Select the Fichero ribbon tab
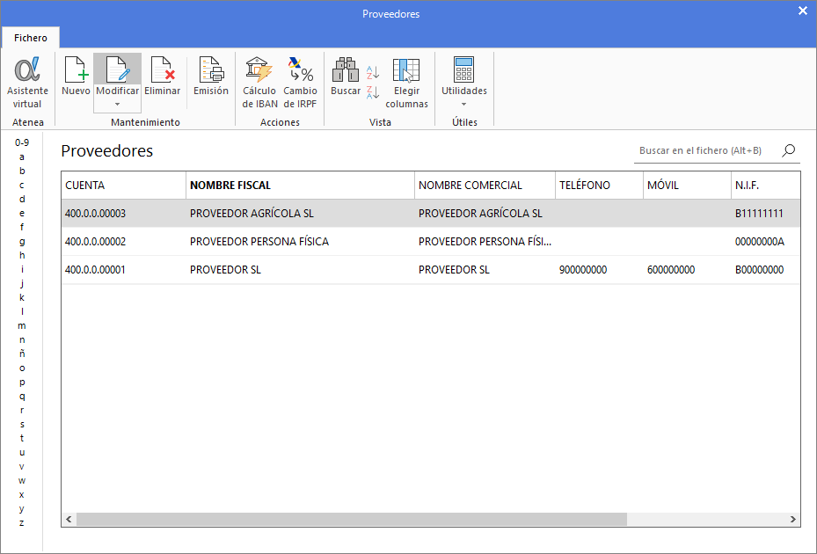Screen dimensions: 817x554 point(31,38)
